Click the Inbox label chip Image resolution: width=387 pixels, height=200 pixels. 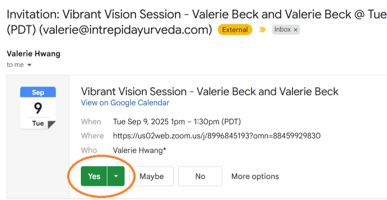pyautogui.click(x=282, y=30)
